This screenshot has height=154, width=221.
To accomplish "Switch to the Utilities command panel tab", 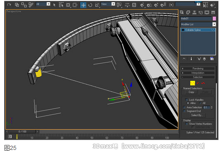I will click(x=213, y=12).
